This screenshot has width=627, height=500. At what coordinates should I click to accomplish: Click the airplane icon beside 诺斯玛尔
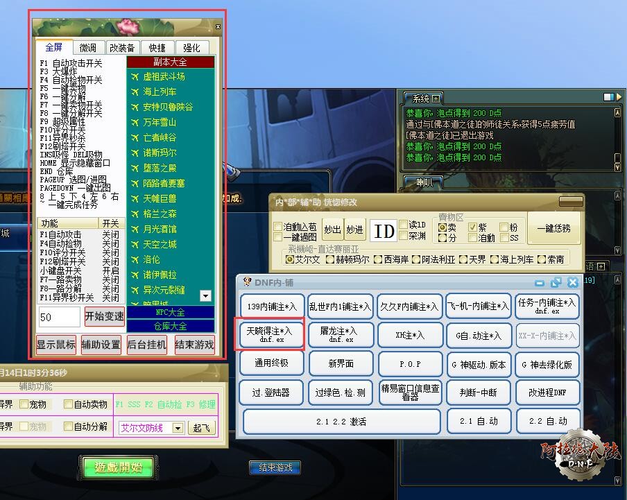tap(135, 153)
